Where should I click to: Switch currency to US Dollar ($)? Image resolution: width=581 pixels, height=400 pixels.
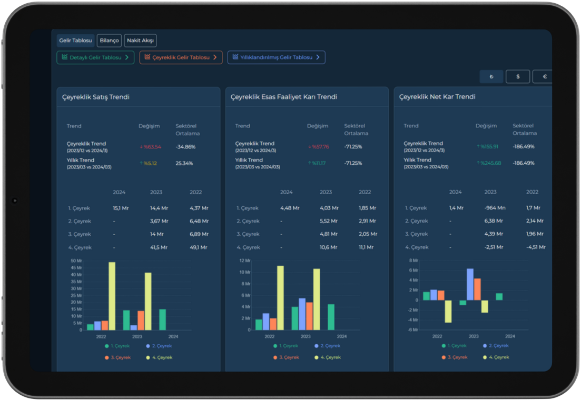click(518, 77)
